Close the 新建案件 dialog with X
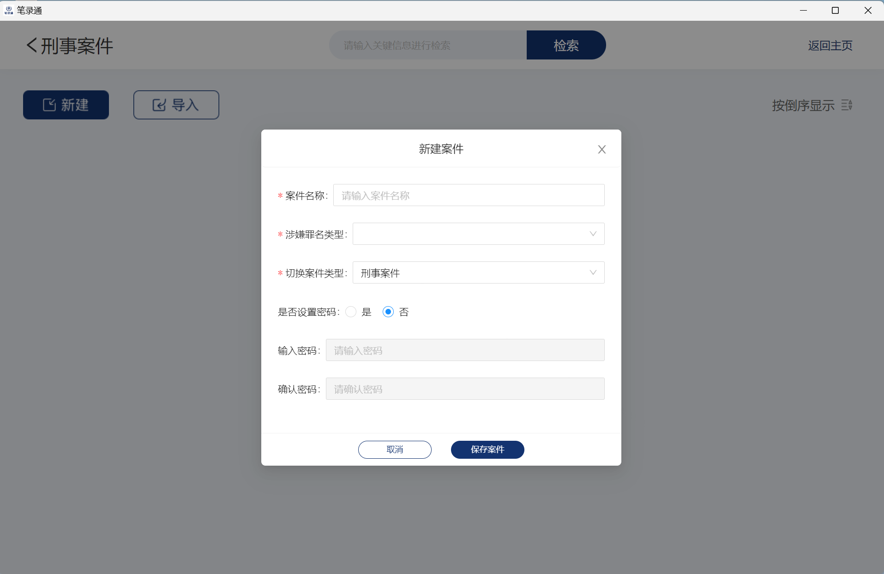The width and height of the screenshot is (884, 574). [601, 149]
